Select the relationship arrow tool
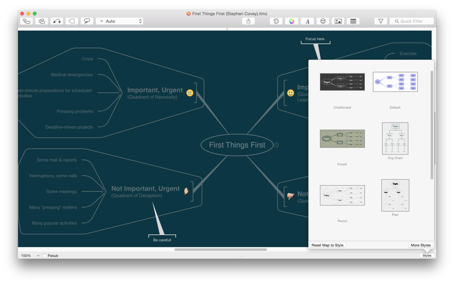 [x=57, y=21]
